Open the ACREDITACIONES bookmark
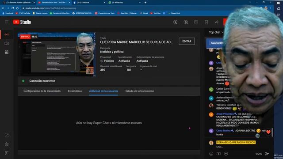283x159 pixels. (83, 13)
